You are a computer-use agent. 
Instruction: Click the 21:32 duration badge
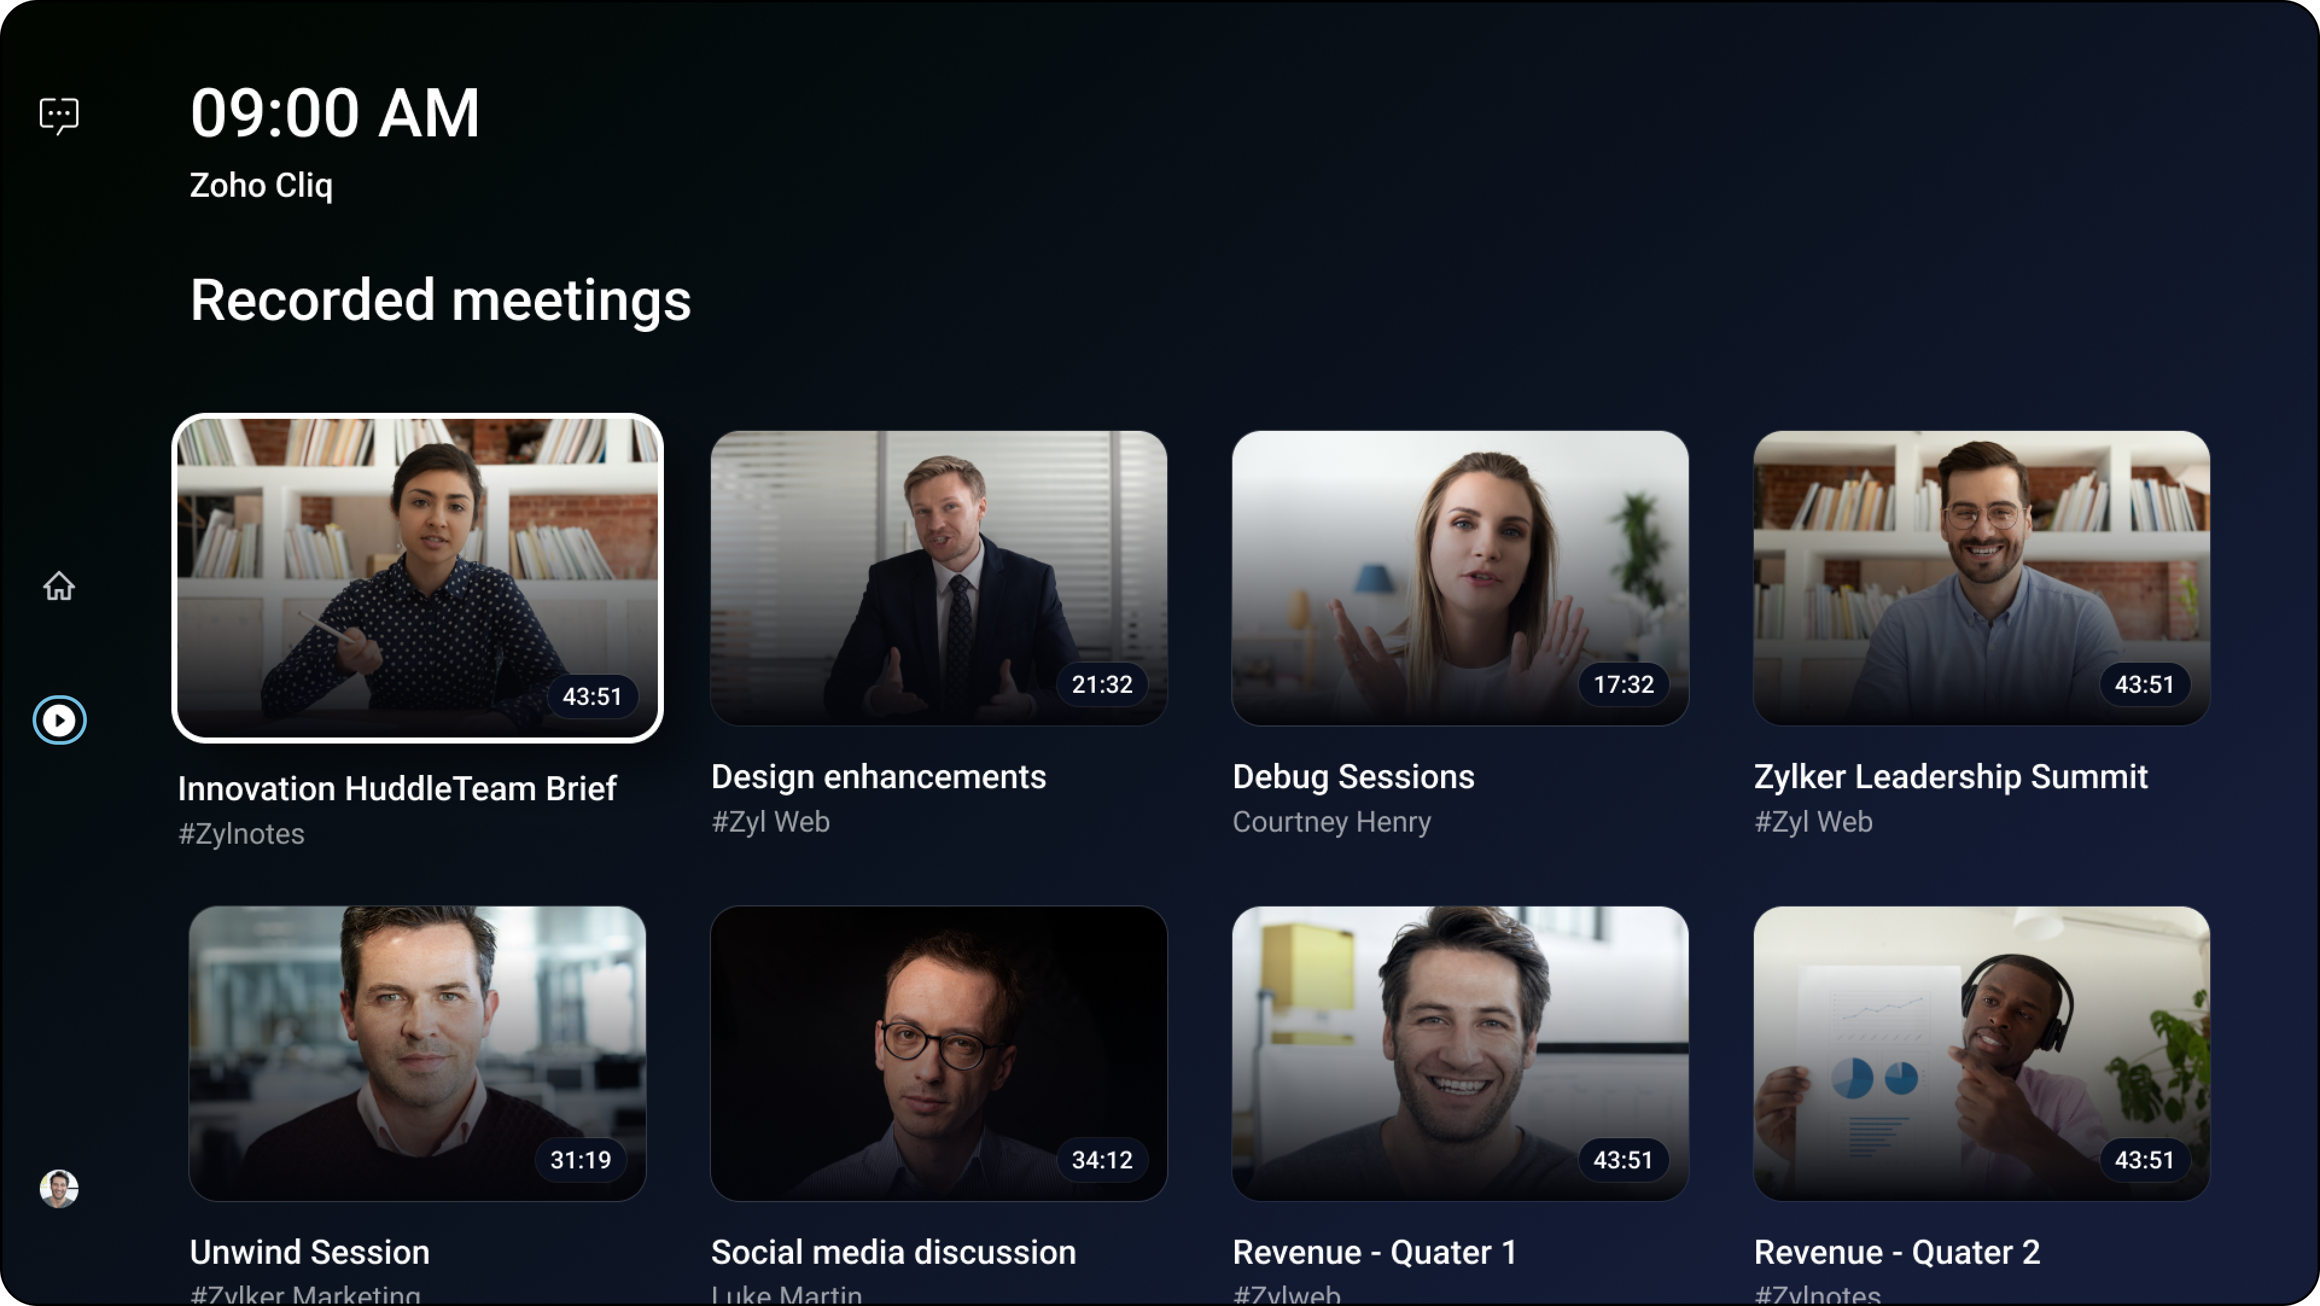[x=1102, y=684]
